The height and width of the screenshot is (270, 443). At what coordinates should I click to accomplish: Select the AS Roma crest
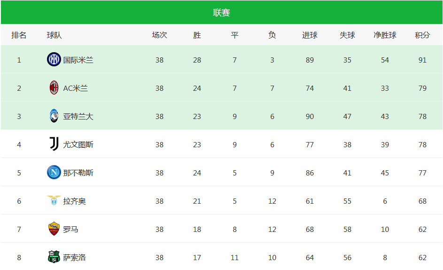tap(54, 229)
